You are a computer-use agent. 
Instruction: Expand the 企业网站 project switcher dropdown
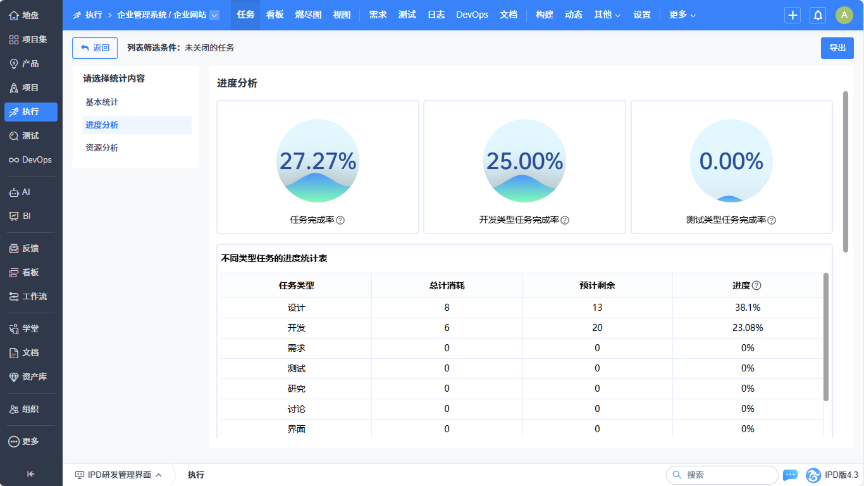point(214,15)
